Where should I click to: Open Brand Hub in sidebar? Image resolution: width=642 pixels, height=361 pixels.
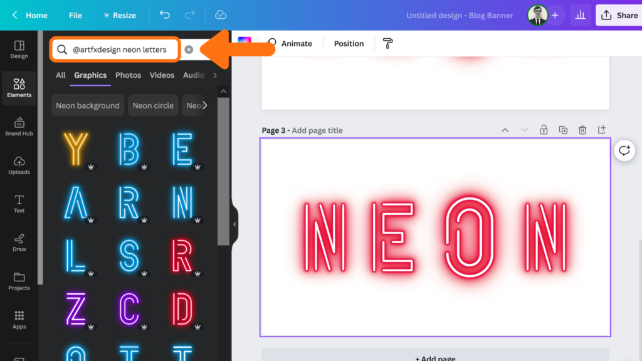pos(19,127)
